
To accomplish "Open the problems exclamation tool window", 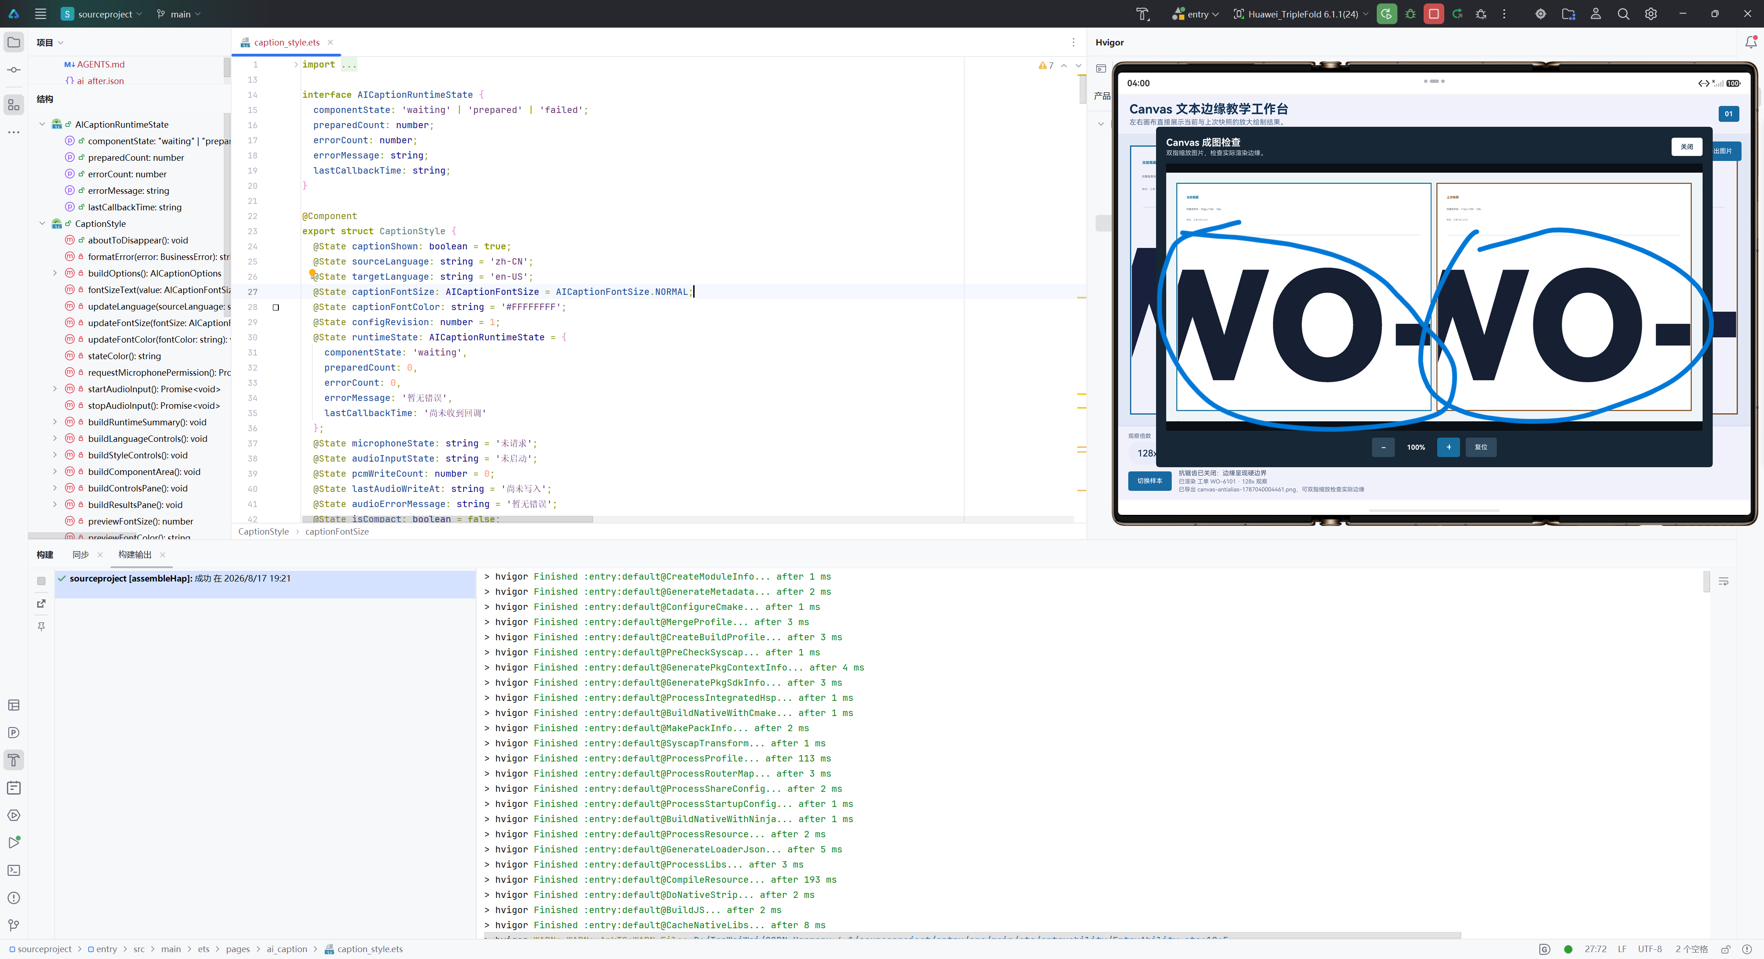I will pos(14,898).
